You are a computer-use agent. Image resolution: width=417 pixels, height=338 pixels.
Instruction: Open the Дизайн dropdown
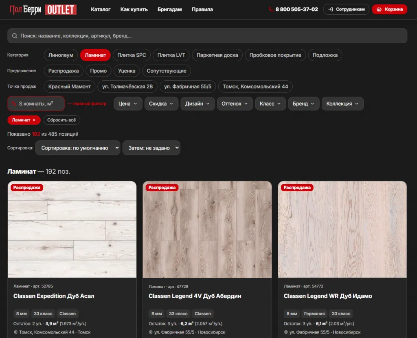[x=198, y=104]
